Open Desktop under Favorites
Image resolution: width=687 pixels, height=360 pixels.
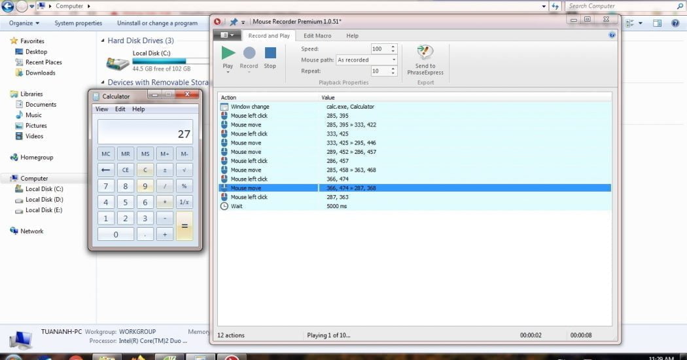point(36,52)
